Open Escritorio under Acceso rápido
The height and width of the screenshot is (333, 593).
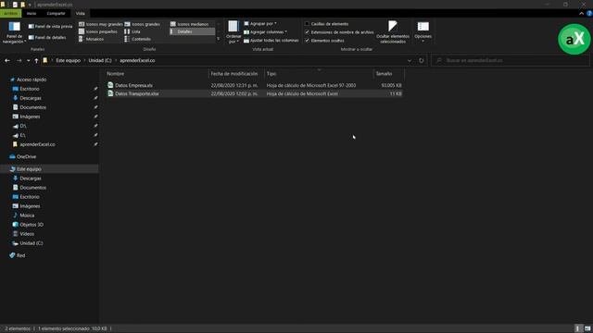[x=29, y=89]
